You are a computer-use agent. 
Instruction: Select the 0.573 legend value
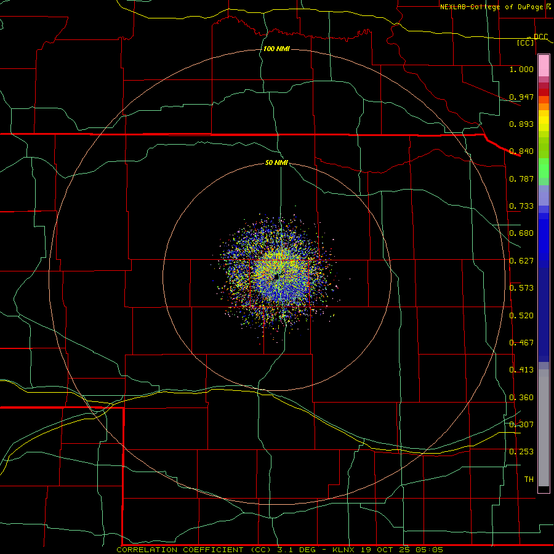(521, 288)
